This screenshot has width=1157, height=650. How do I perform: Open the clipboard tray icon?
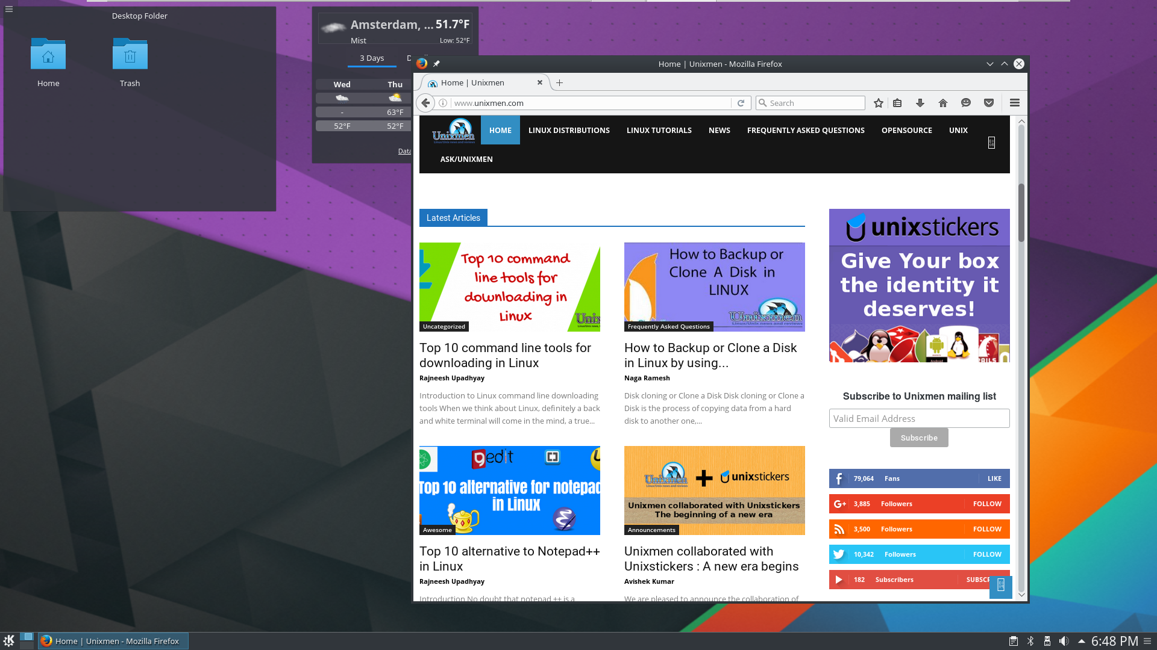tap(1014, 642)
